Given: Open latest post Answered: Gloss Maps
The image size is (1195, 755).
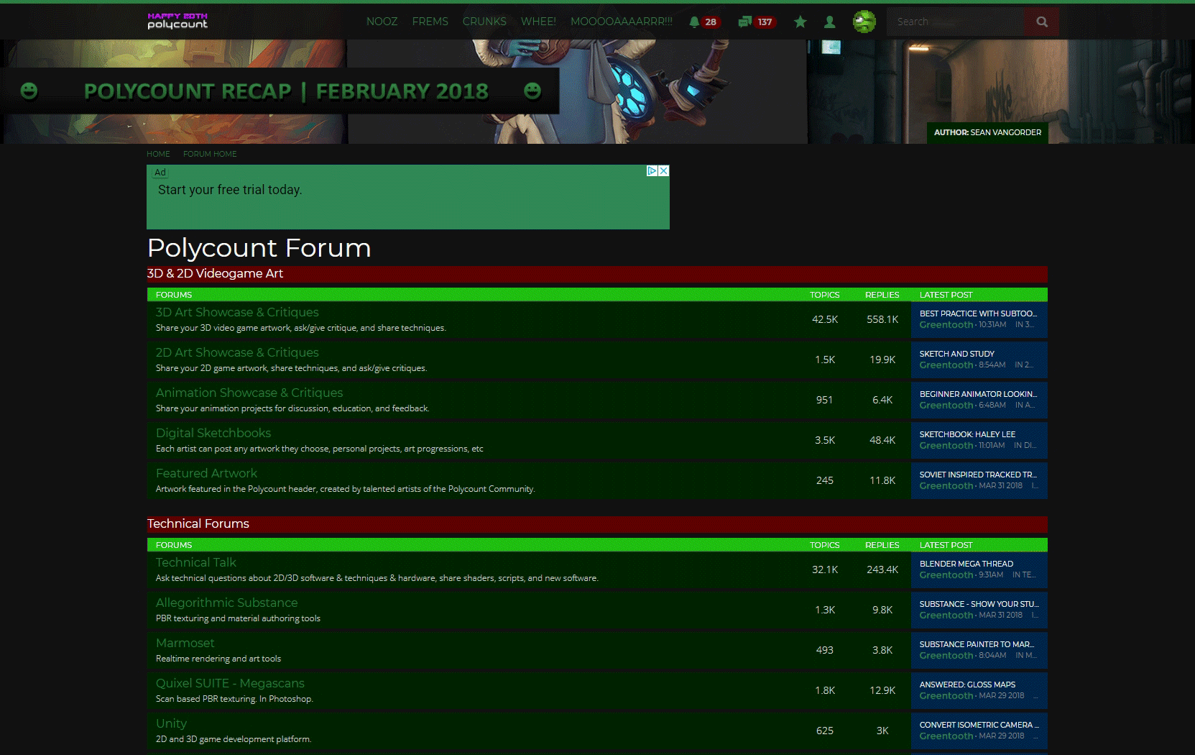Looking at the screenshot, I should (967, 685).
